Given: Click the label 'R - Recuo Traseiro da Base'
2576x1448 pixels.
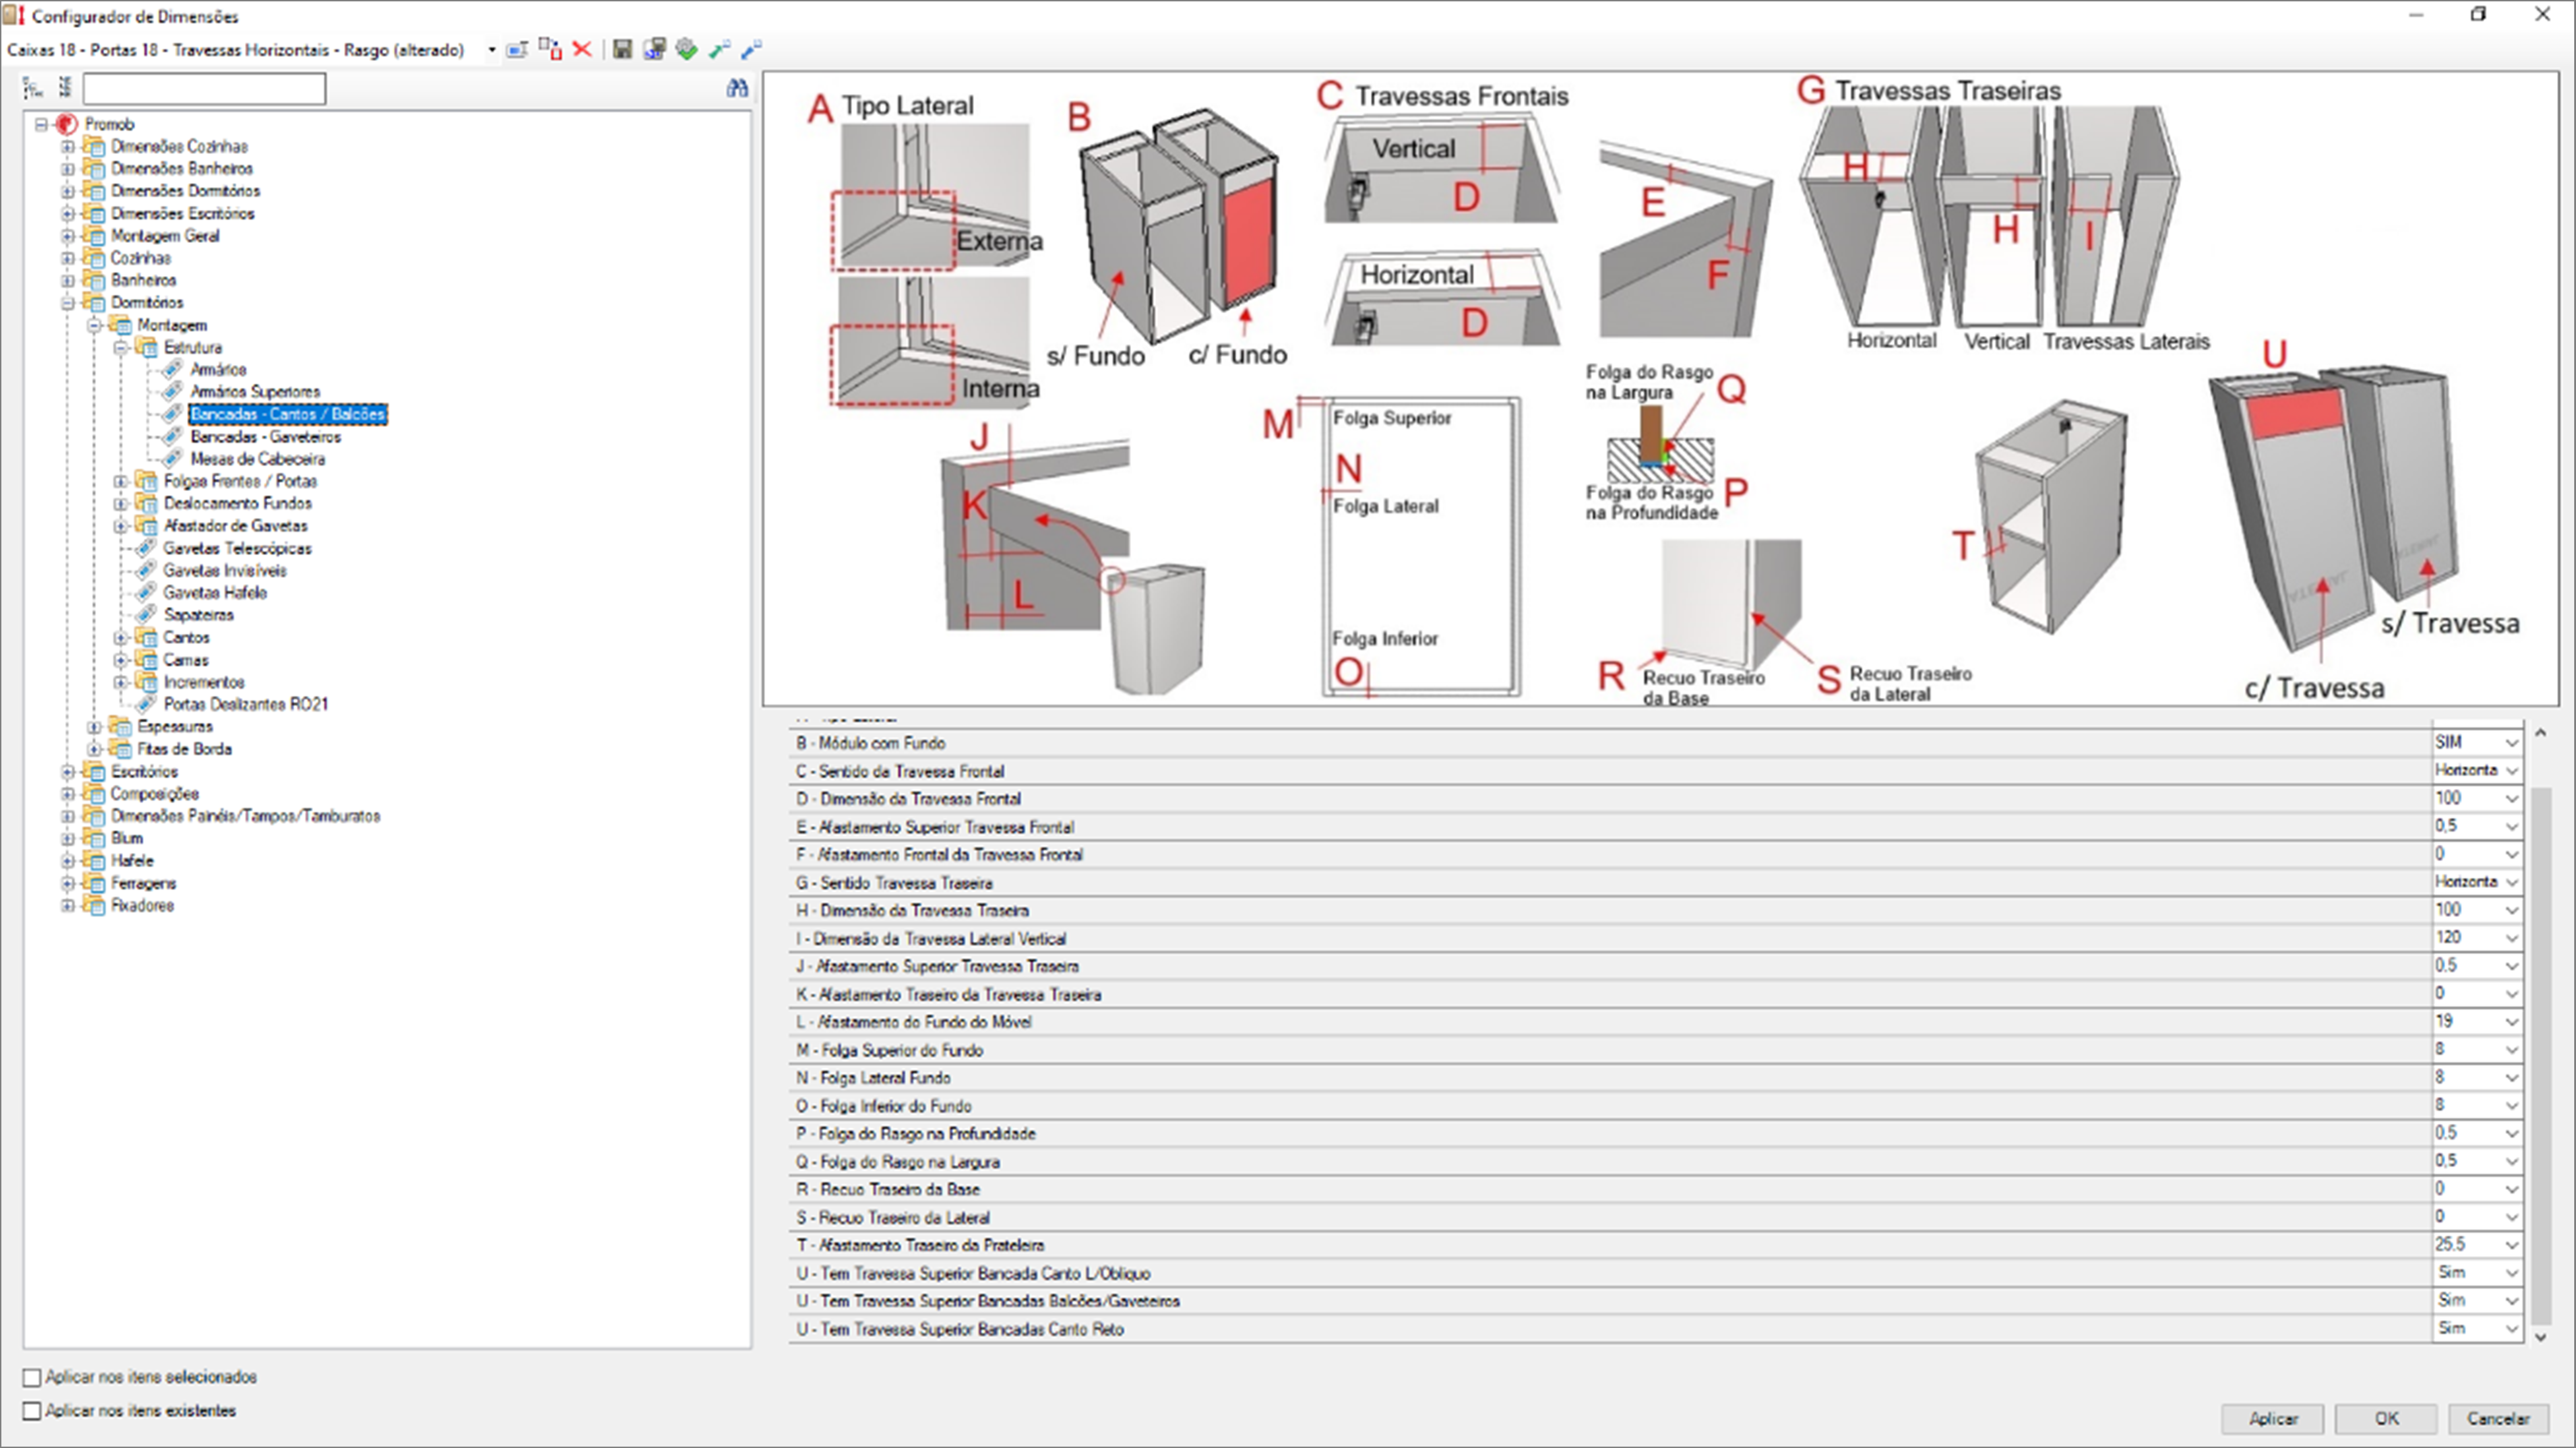Looking at the screenshot, I should 888,1190.
